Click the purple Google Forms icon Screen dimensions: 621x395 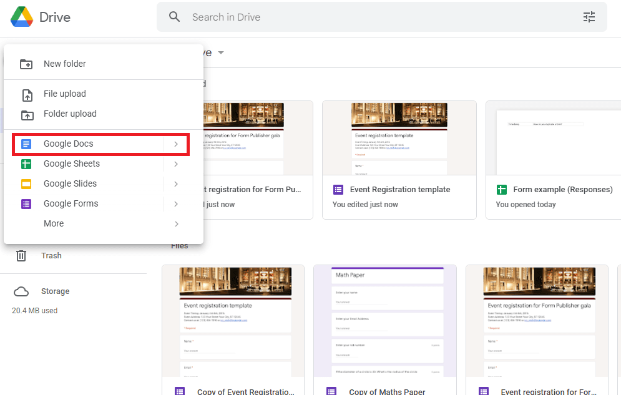click(26, 204)
